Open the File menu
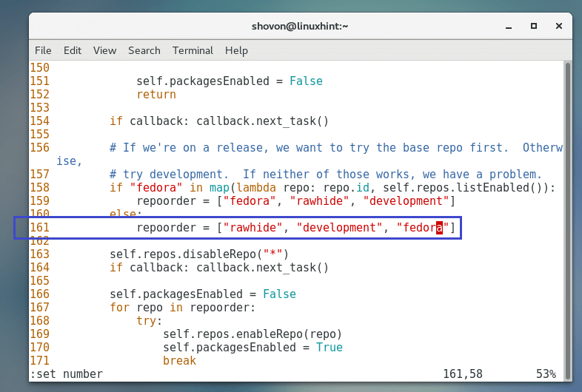582x392 pixels. 43,50
